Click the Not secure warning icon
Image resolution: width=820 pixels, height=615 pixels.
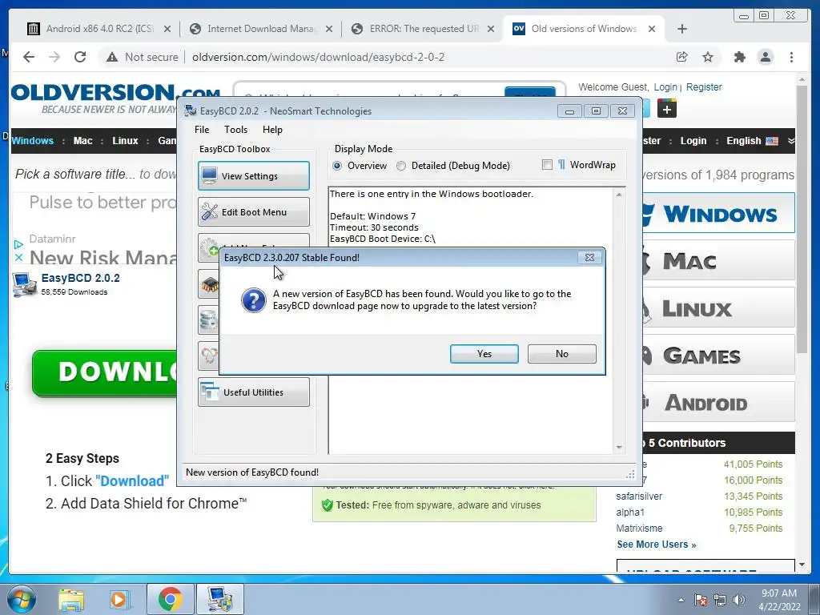112,57
